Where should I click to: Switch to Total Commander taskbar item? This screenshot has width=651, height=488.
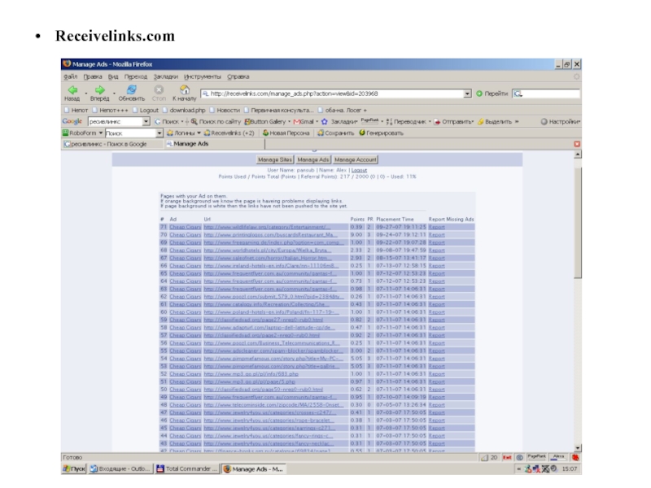(187, 469)
